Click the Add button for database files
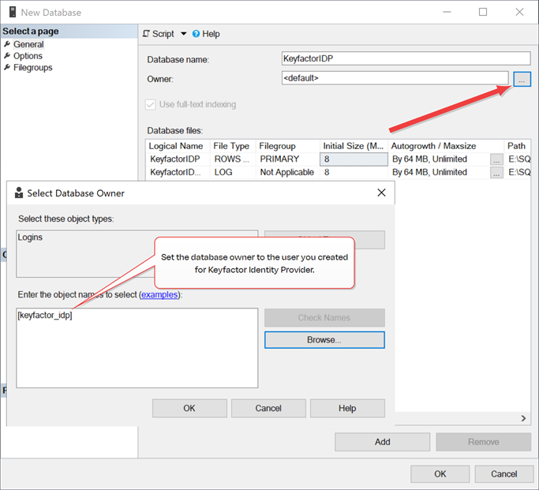This screenshot has height=490, width=539. [x=382, y=442]
